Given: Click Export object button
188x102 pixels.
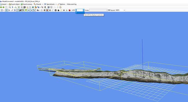Looking at the screenshot, I should (x=14, y=4).
